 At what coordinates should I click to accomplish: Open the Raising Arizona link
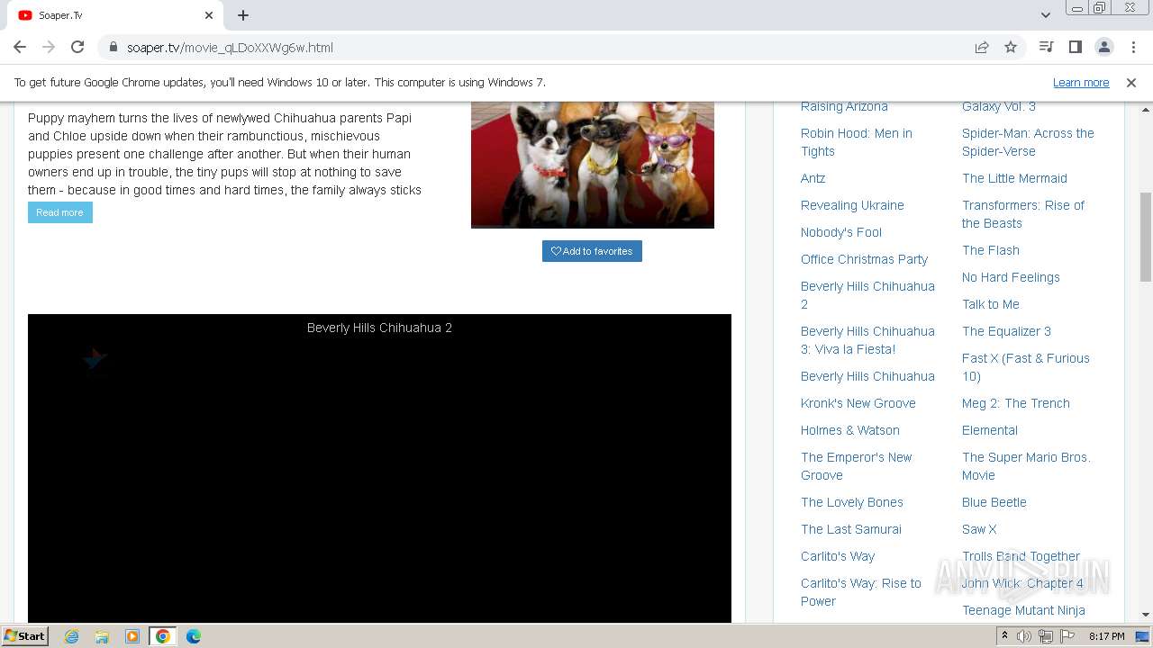click(844, 106)
